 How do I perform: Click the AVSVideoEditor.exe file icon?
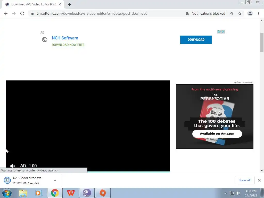(x=7, y=180)
